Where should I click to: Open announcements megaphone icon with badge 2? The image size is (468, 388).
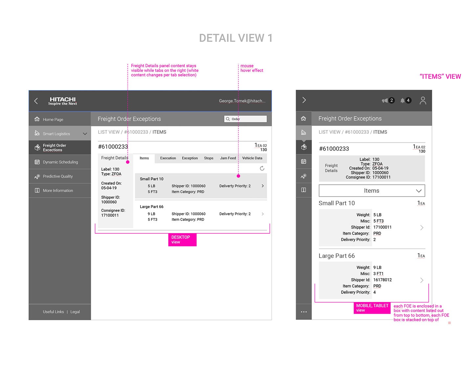[388, 100]
